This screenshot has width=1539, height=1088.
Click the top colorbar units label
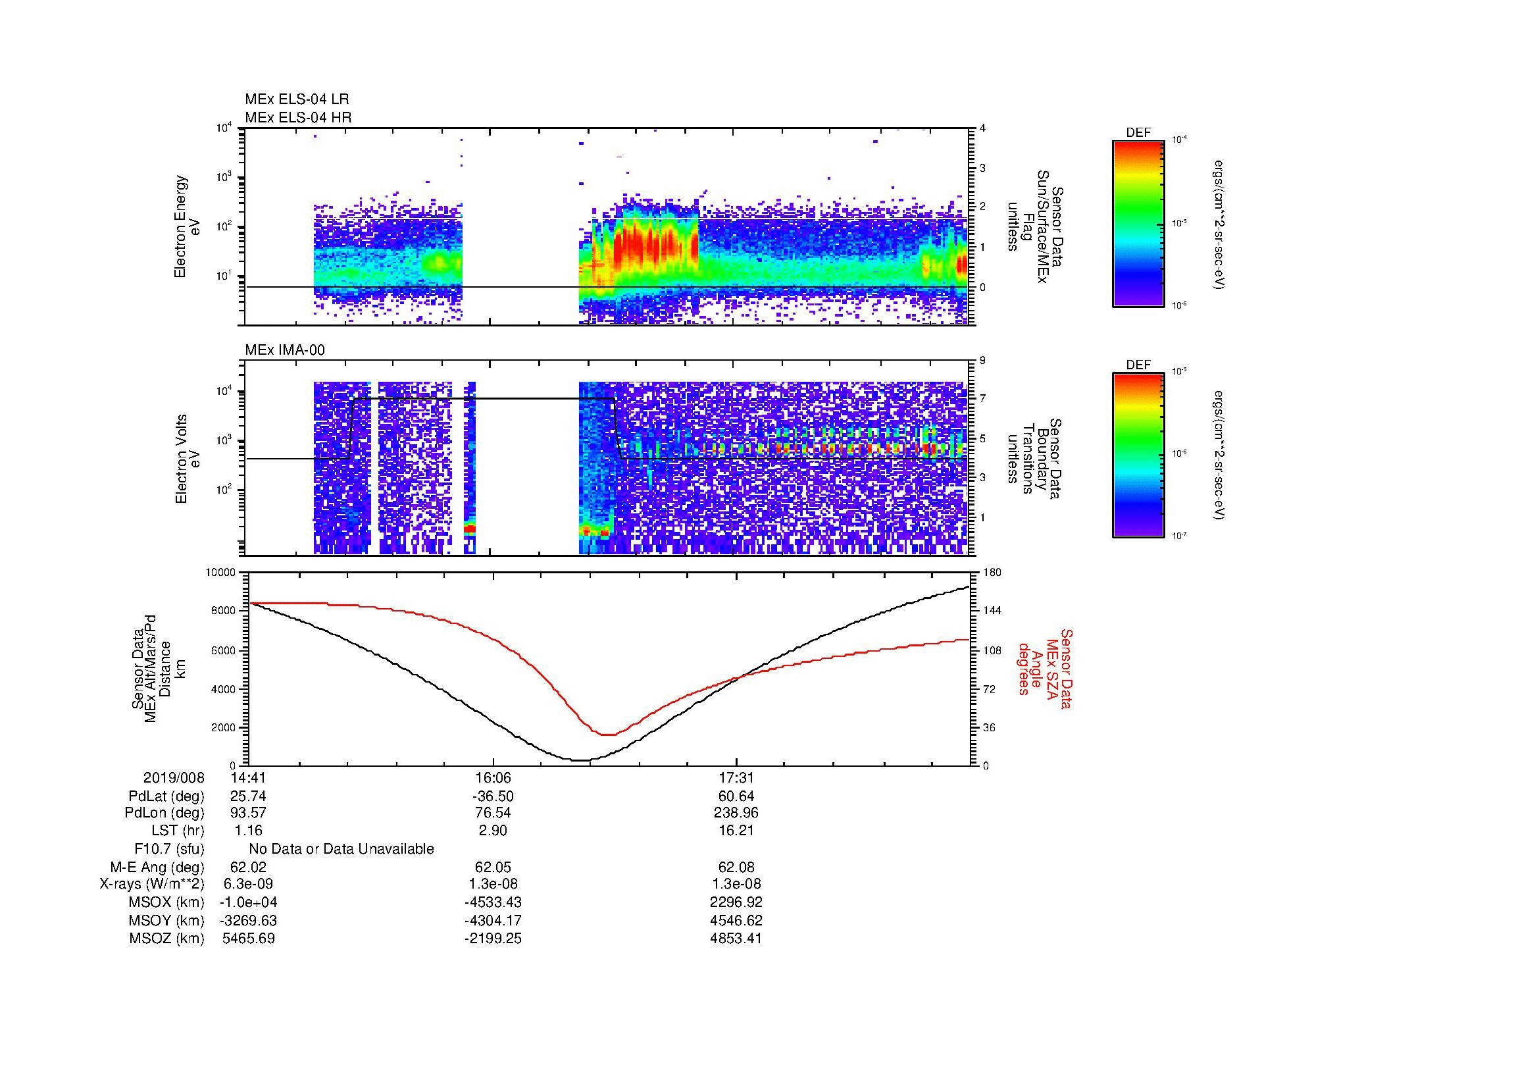coord(1219,224)
